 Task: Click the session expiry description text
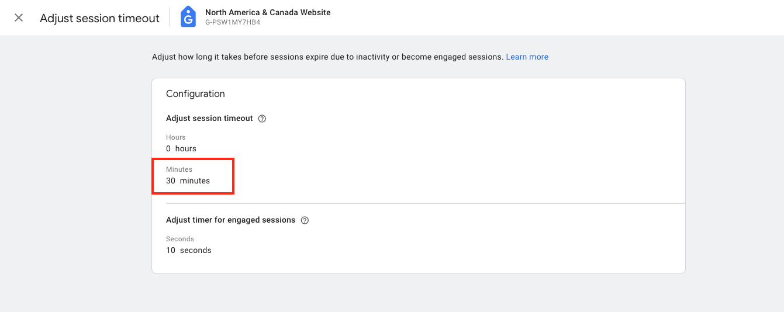327,57
